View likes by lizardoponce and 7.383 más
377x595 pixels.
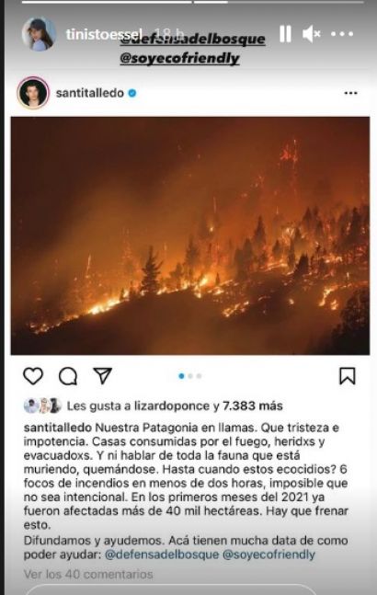(x=175, y=406)
